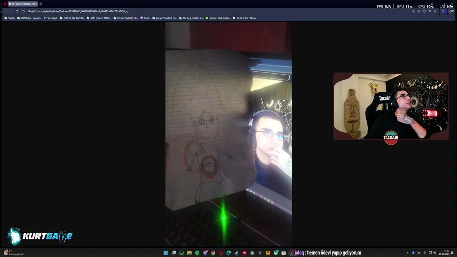Screen dimensions: 457x257
Task: Open the Xbox app from the taskbar
Action: (x=276, y=253)
